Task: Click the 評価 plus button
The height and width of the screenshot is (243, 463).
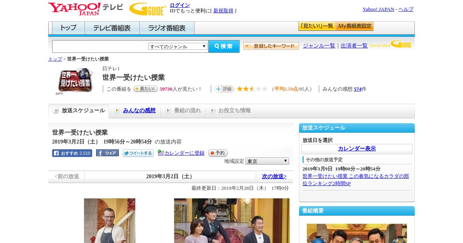Action: pyautogui.click(x=225, y=89)
